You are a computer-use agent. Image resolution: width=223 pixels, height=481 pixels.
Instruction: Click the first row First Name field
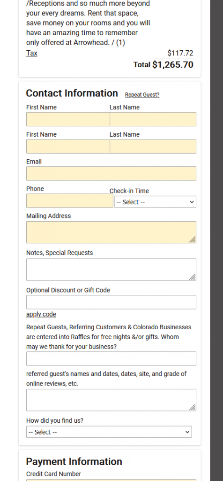click(68, 119)
